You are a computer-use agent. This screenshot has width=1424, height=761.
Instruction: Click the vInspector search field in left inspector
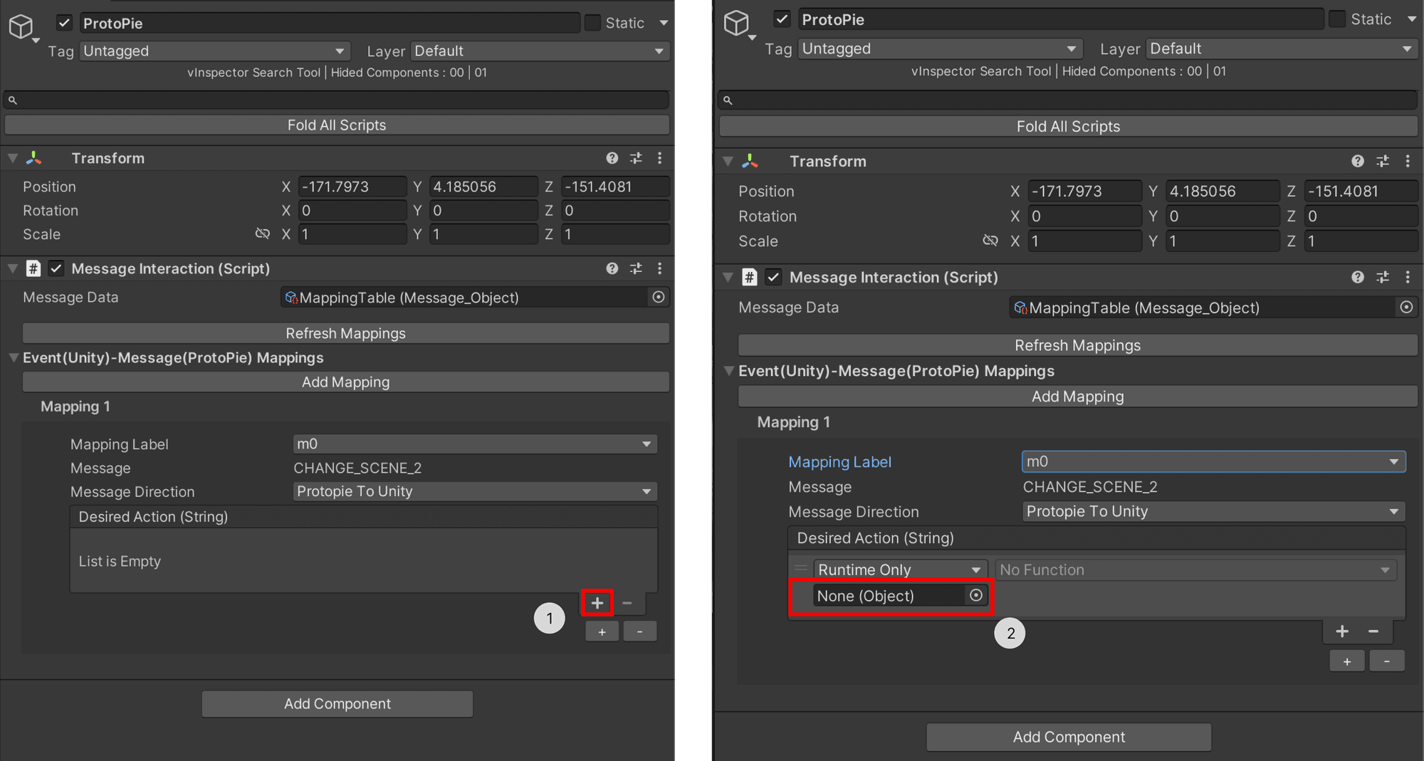[337, 100]
